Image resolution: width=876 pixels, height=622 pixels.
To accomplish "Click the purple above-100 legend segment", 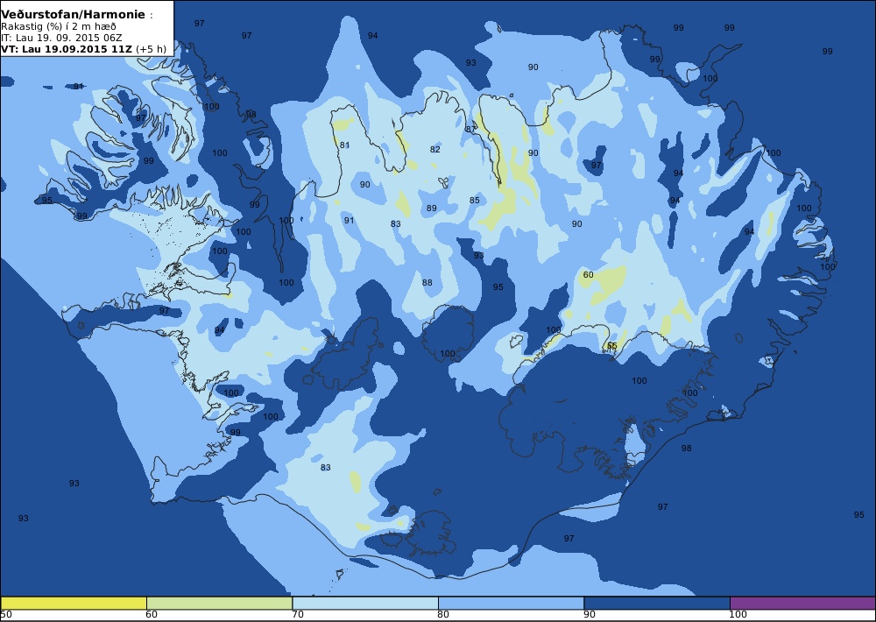I will pos(802,603).
